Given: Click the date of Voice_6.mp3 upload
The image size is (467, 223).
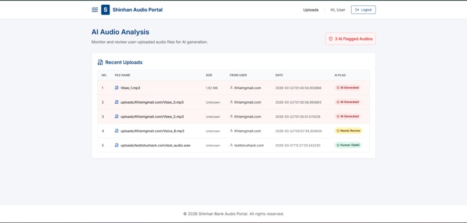Looking at the screenshot, I should pyautogui.click(x=298, y=131).
